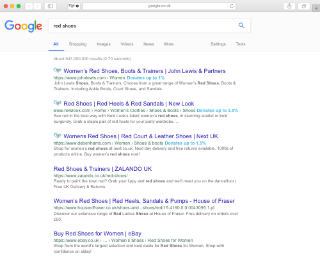This screenshot has height=256, width=320.
Task: Open House of Fraser Women's Red Shoes result
Action: point(144,201)
